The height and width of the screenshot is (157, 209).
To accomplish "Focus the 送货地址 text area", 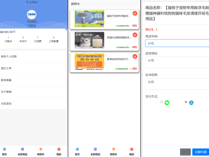I will click(x=177, y=62).
